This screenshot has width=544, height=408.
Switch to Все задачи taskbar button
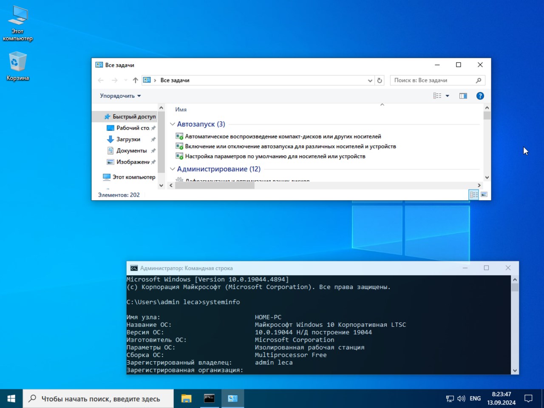pyautogui.click(x=232, y=399)
